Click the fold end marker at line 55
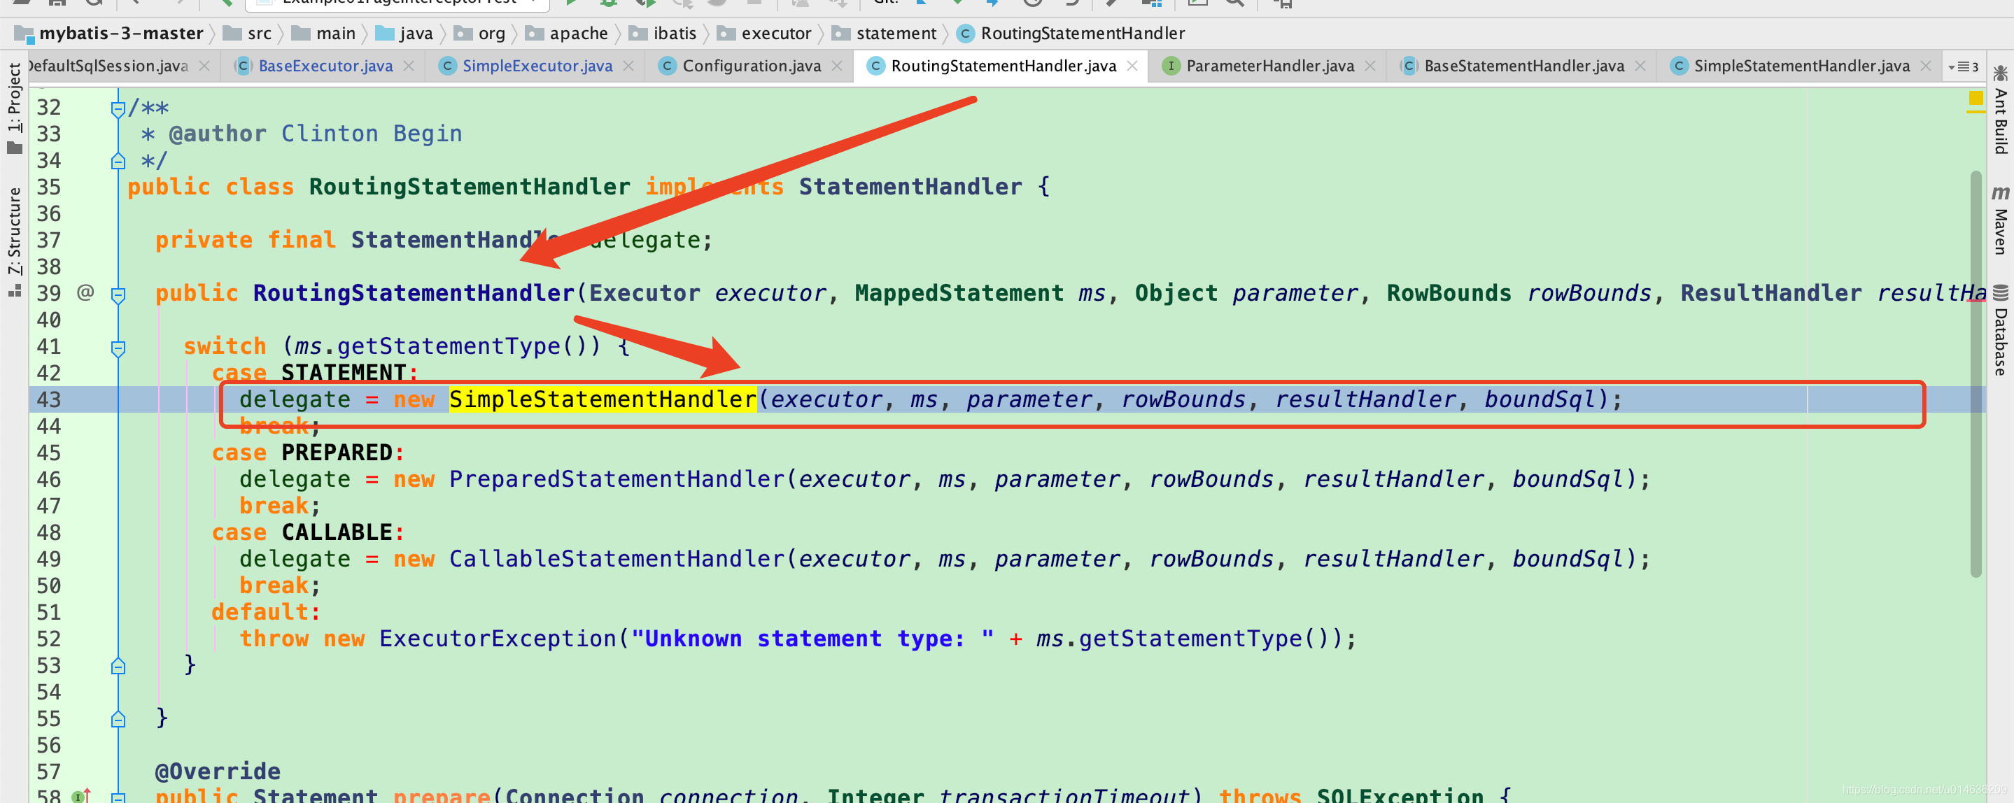 point(118,720)
